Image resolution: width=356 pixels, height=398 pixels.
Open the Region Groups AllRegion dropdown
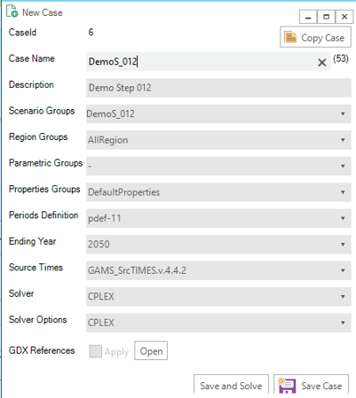218,140
